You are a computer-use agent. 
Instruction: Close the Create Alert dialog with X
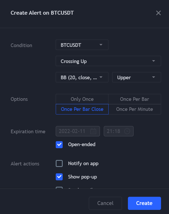coord(158,13)
